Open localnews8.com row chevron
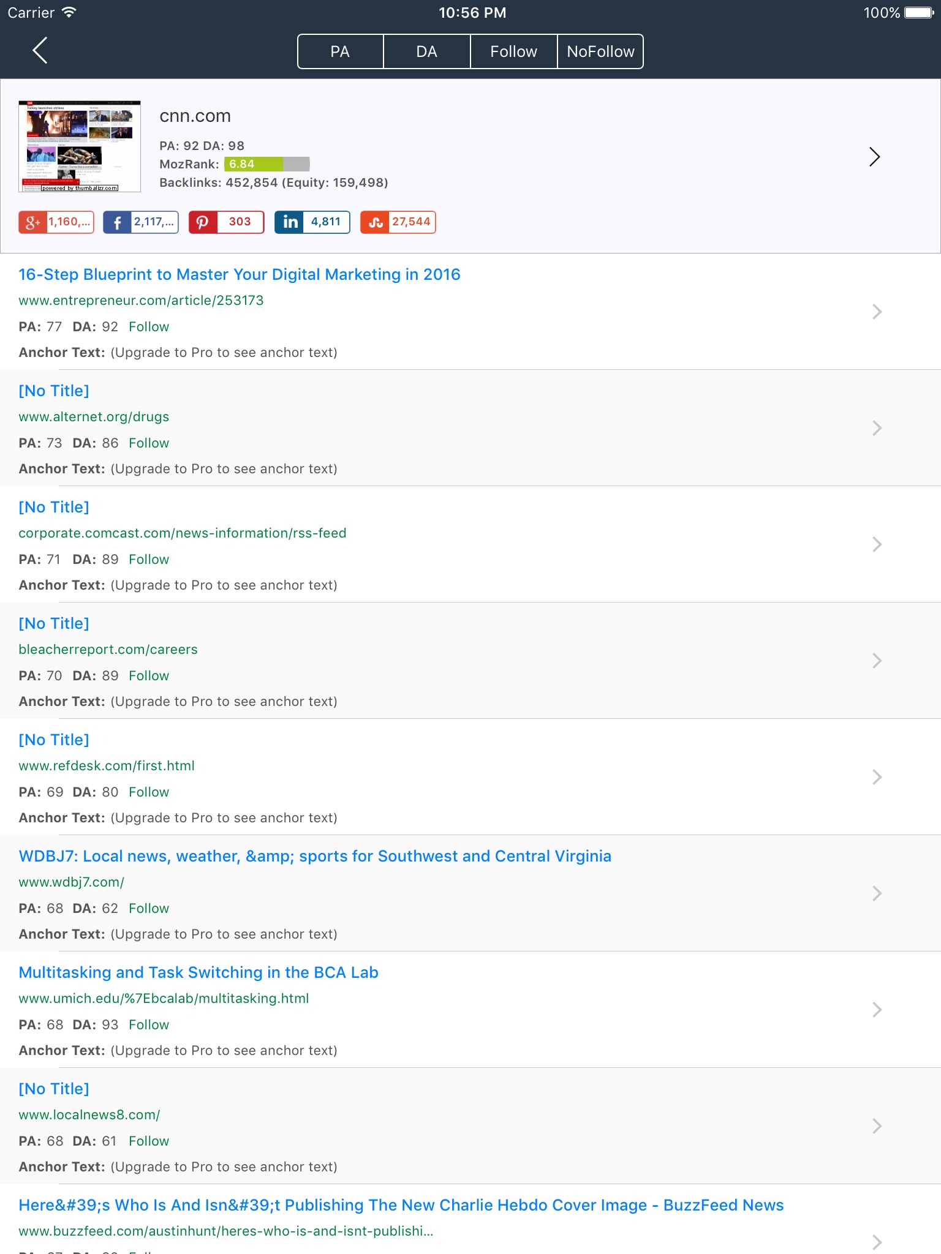The width and height of the screenshot is (941, 1254). click(877, 1126)
